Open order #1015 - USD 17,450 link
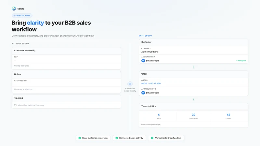Screen dimensions: 260x146 click(151, 84)
